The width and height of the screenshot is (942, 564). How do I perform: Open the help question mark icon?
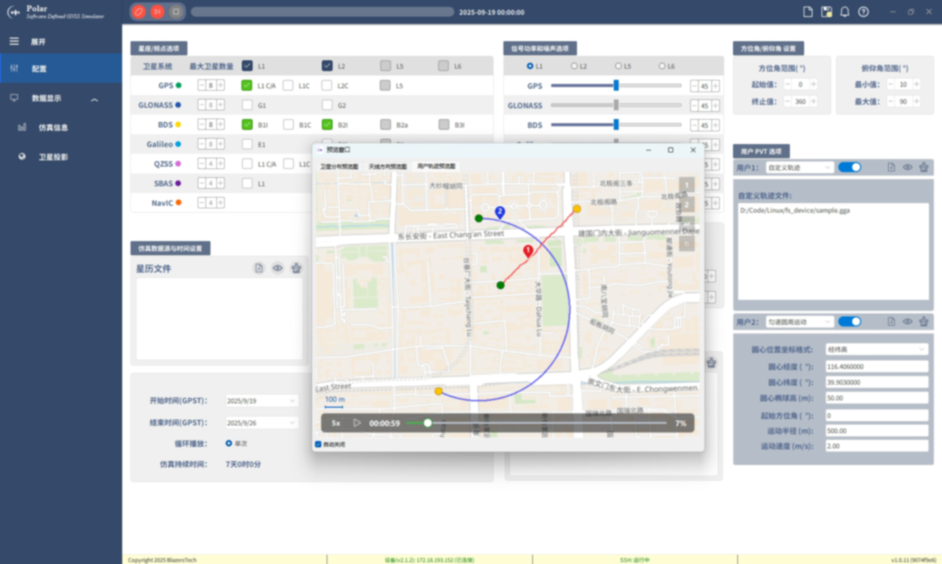[x=863, y=12]
